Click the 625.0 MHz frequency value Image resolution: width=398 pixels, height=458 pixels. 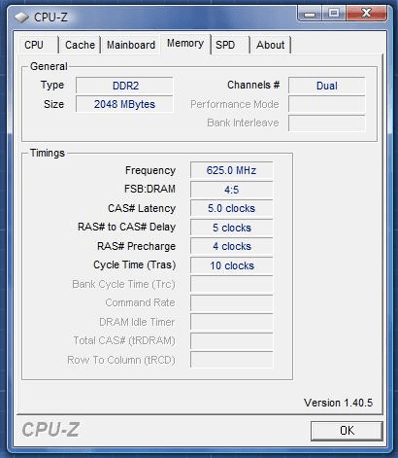coord(231,170)
